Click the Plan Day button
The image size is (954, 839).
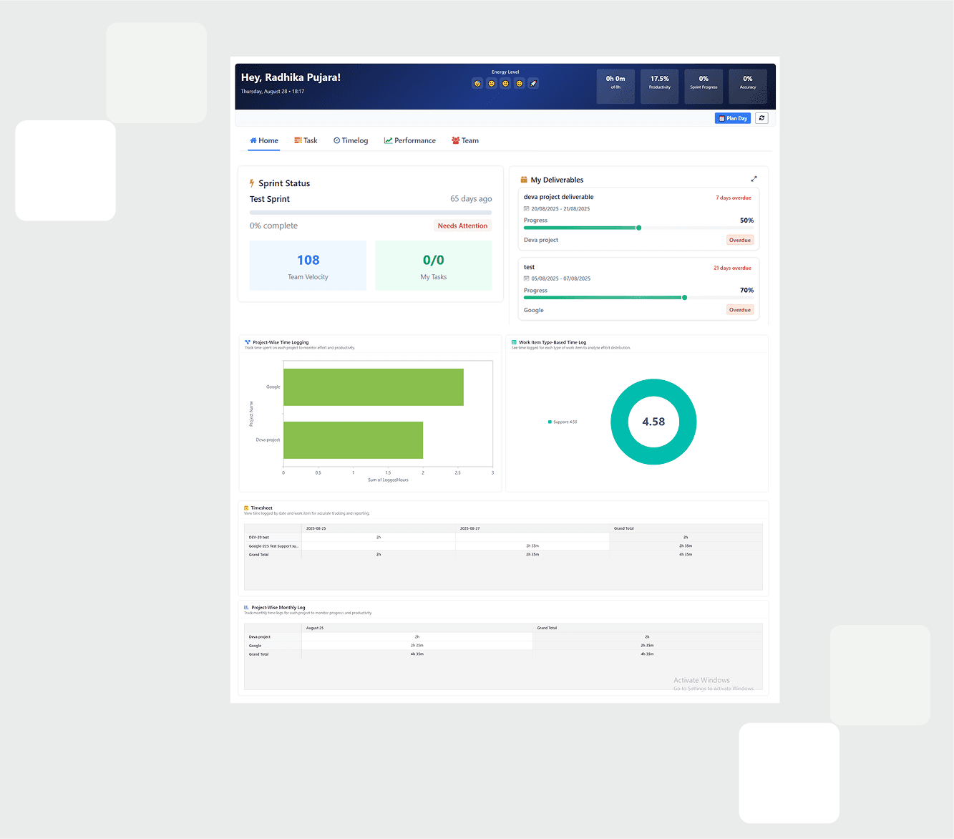click(733, 118)
